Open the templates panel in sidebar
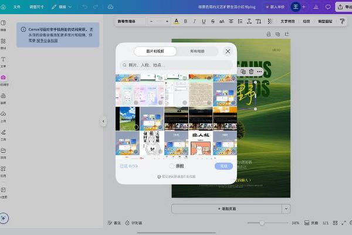Image resolution: width=352 pixels, height=235 pixels. click(x=3, y=26)
